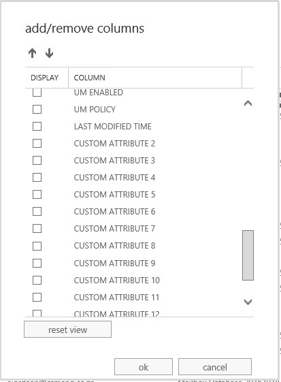This screenshot has height=382, width=281.
Task: Click the scroll up chevron in list
Action: [248, 104]
